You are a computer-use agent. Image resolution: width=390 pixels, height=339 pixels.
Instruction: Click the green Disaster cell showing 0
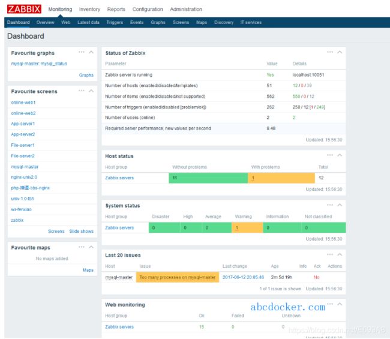(164, 228)
